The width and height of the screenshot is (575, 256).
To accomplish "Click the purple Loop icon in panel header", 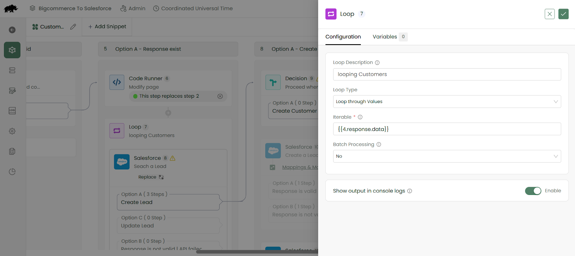I will [331, 14].
